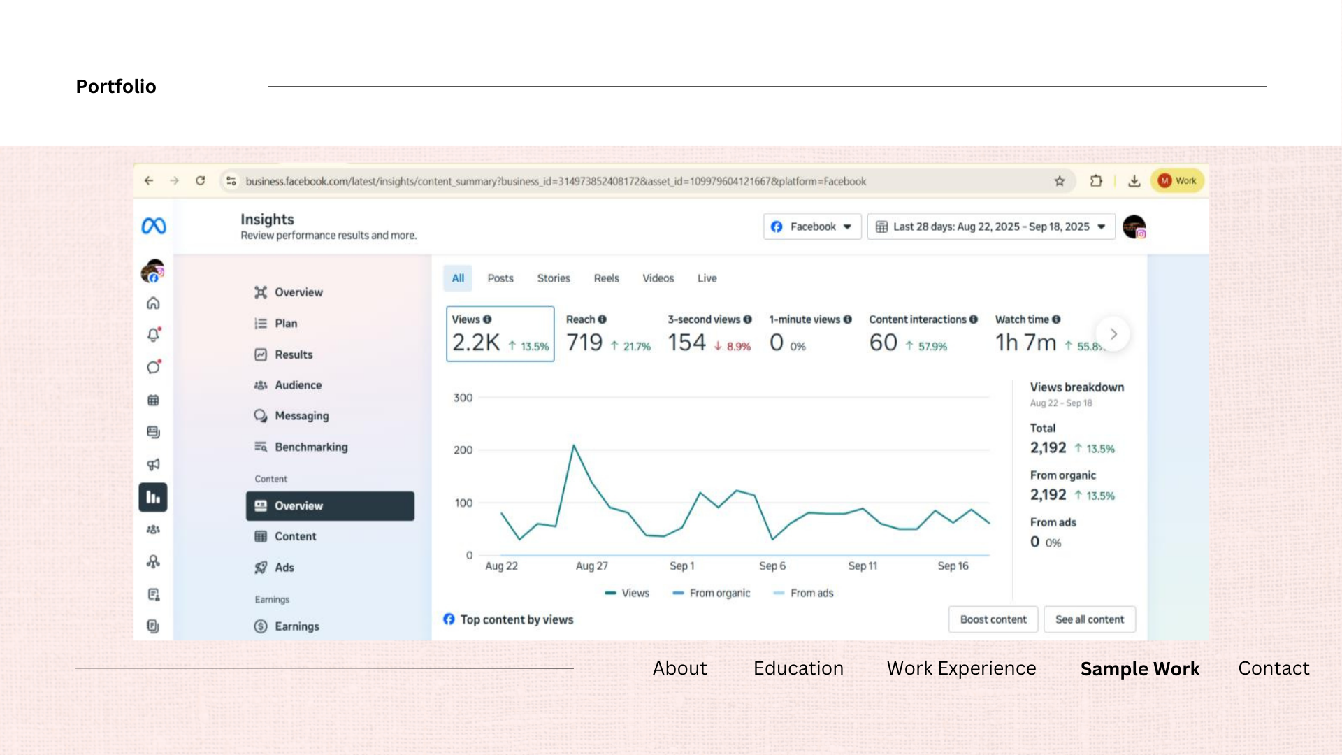1342x755 pixels.
Task: Click the browser address bar URL
Action: [555, 181]
